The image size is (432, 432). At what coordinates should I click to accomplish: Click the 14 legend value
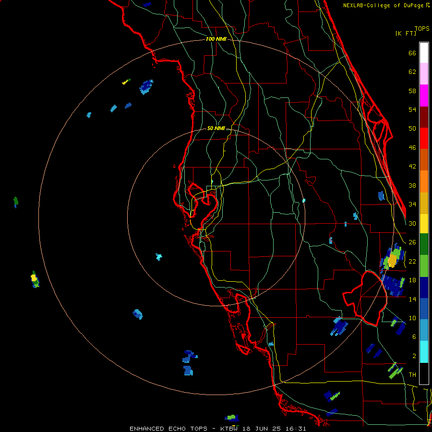click(412, 299)
